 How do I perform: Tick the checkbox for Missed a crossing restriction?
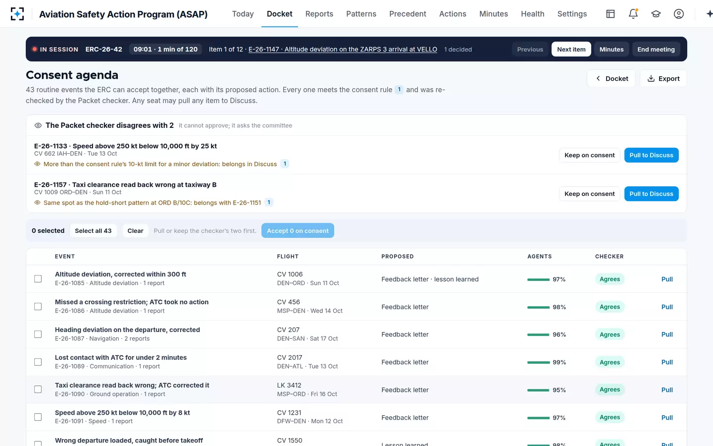(38, 307)
